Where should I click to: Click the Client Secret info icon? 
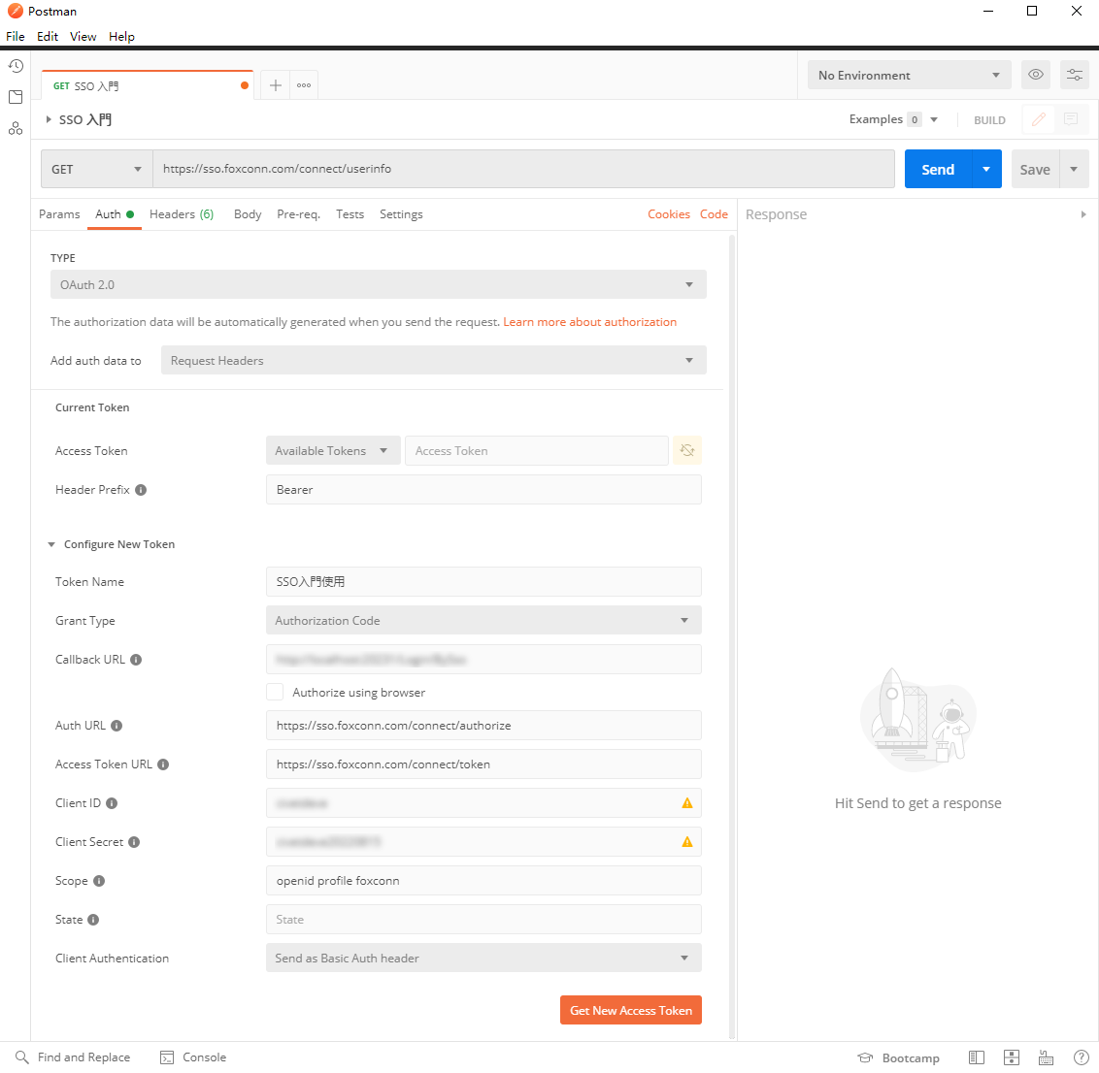tap(134, 842)
